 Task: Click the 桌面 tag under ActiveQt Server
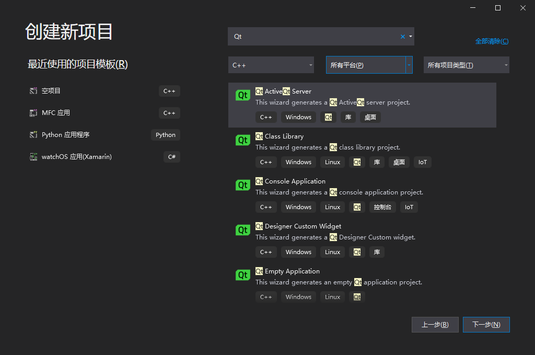pos(370,117)
